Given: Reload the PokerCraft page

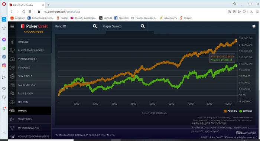Looking at the screenshot, I should click(24, 12).
